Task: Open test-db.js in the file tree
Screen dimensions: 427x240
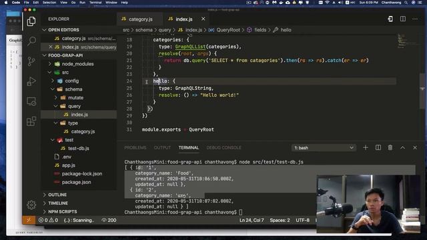Action: point(79,148)
